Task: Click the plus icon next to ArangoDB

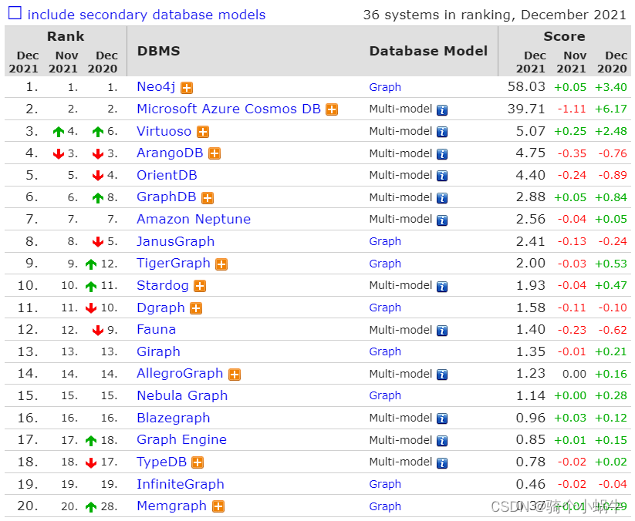Action: click(x=214, y=153)
